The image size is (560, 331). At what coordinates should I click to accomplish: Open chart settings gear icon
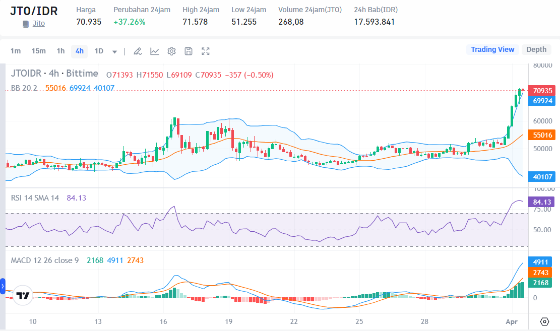pyautogui.click(x=171, y=51)
